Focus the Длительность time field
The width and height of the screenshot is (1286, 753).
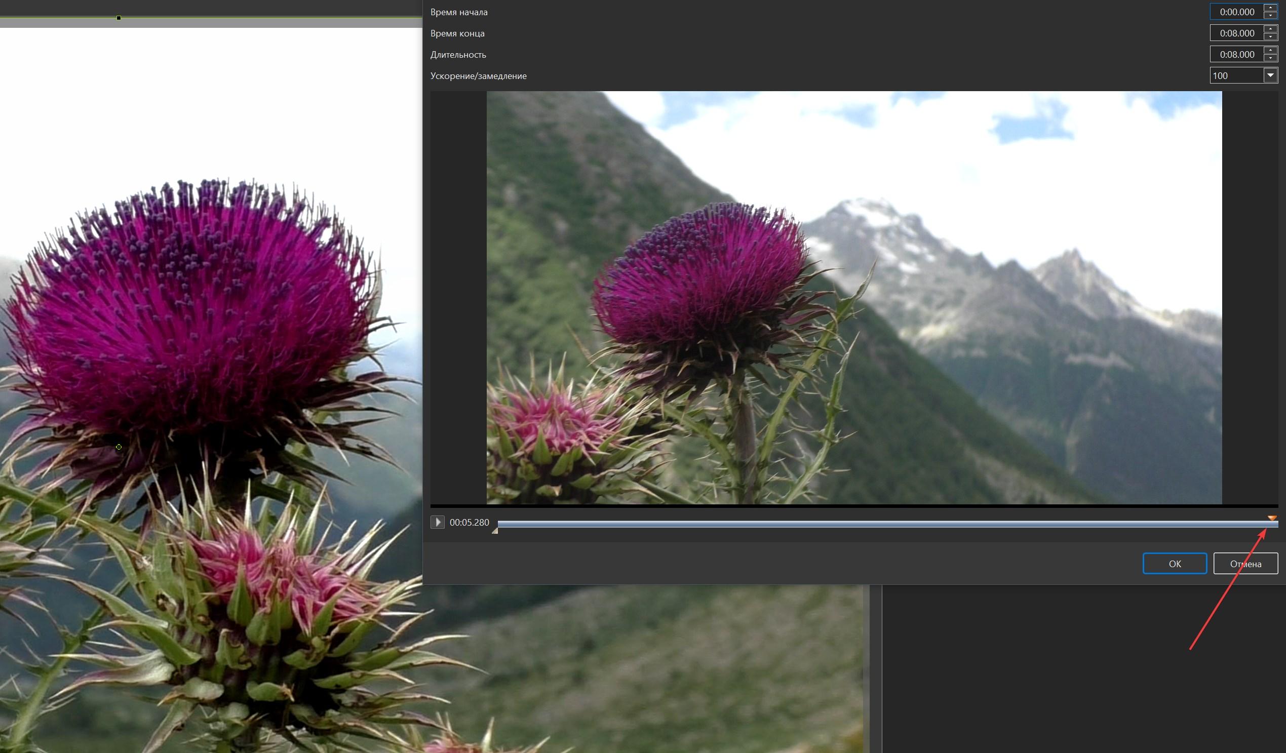click(1236, 55)
